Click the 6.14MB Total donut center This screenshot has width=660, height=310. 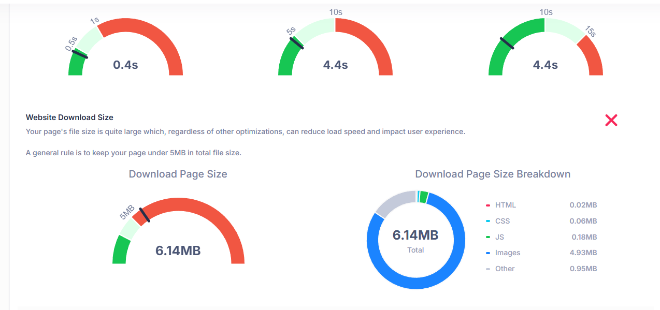(x=415, y=240)
